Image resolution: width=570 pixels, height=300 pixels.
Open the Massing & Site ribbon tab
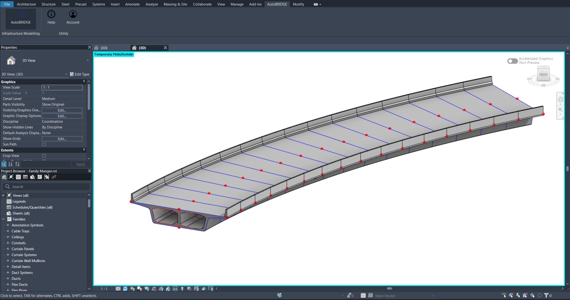175,4
